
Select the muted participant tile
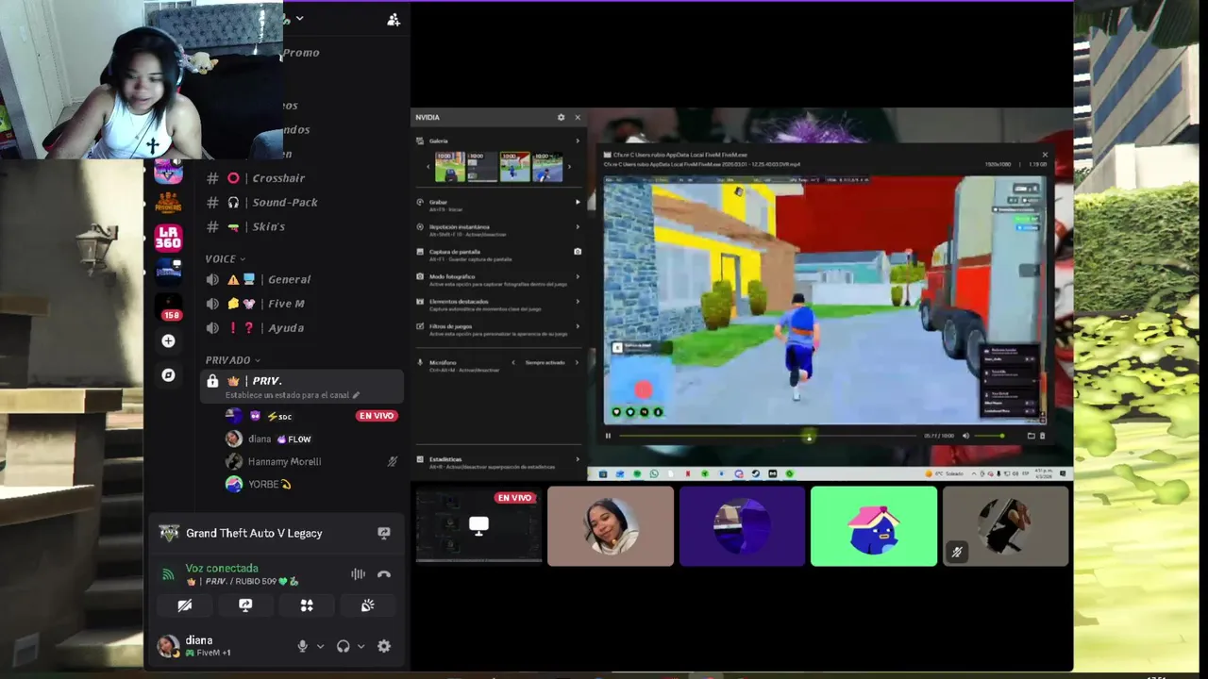click(x=1005, y=526)
